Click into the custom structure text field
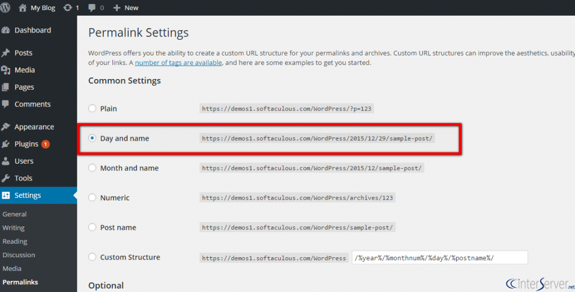This screenshot has width=575, height=292. (440, 258)
